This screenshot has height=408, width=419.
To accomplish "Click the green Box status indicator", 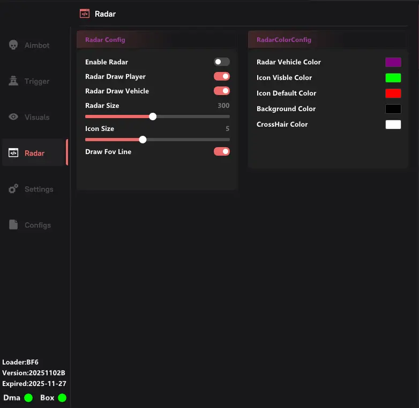I will (62, 398).
